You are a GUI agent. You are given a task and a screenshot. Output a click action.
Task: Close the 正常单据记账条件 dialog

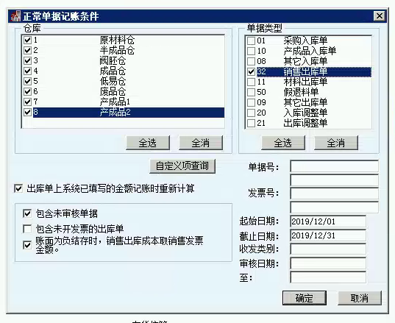coord(380,16)
